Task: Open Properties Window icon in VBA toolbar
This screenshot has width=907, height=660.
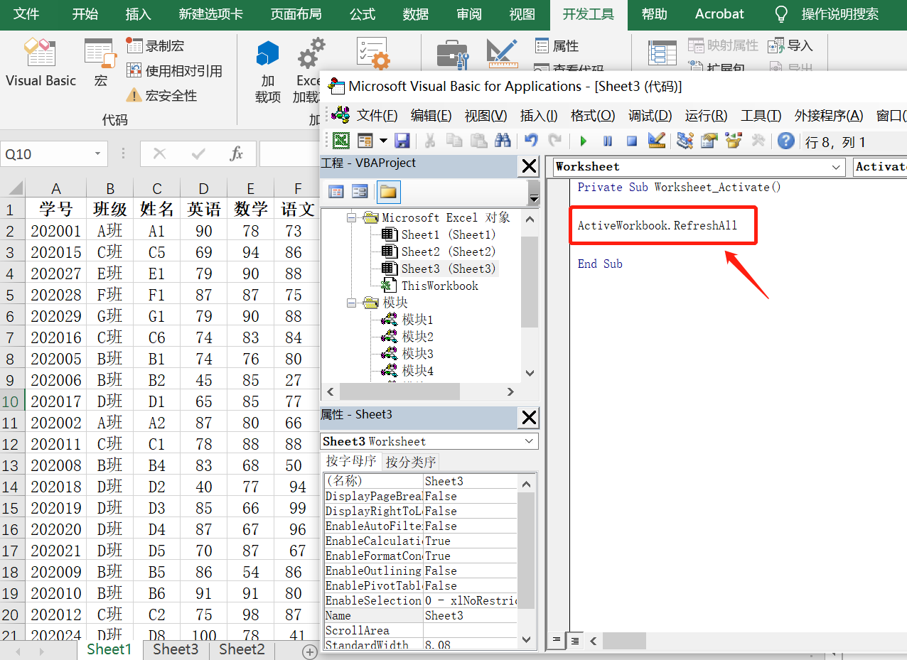Action: coord(709,140)
